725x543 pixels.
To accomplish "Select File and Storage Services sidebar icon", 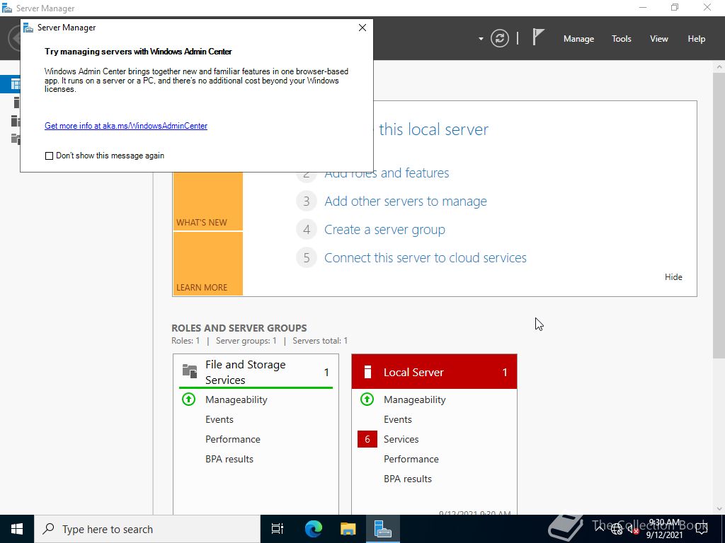I will pos(16,139).
